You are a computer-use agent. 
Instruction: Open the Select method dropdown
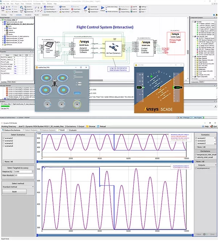(18, 187)
